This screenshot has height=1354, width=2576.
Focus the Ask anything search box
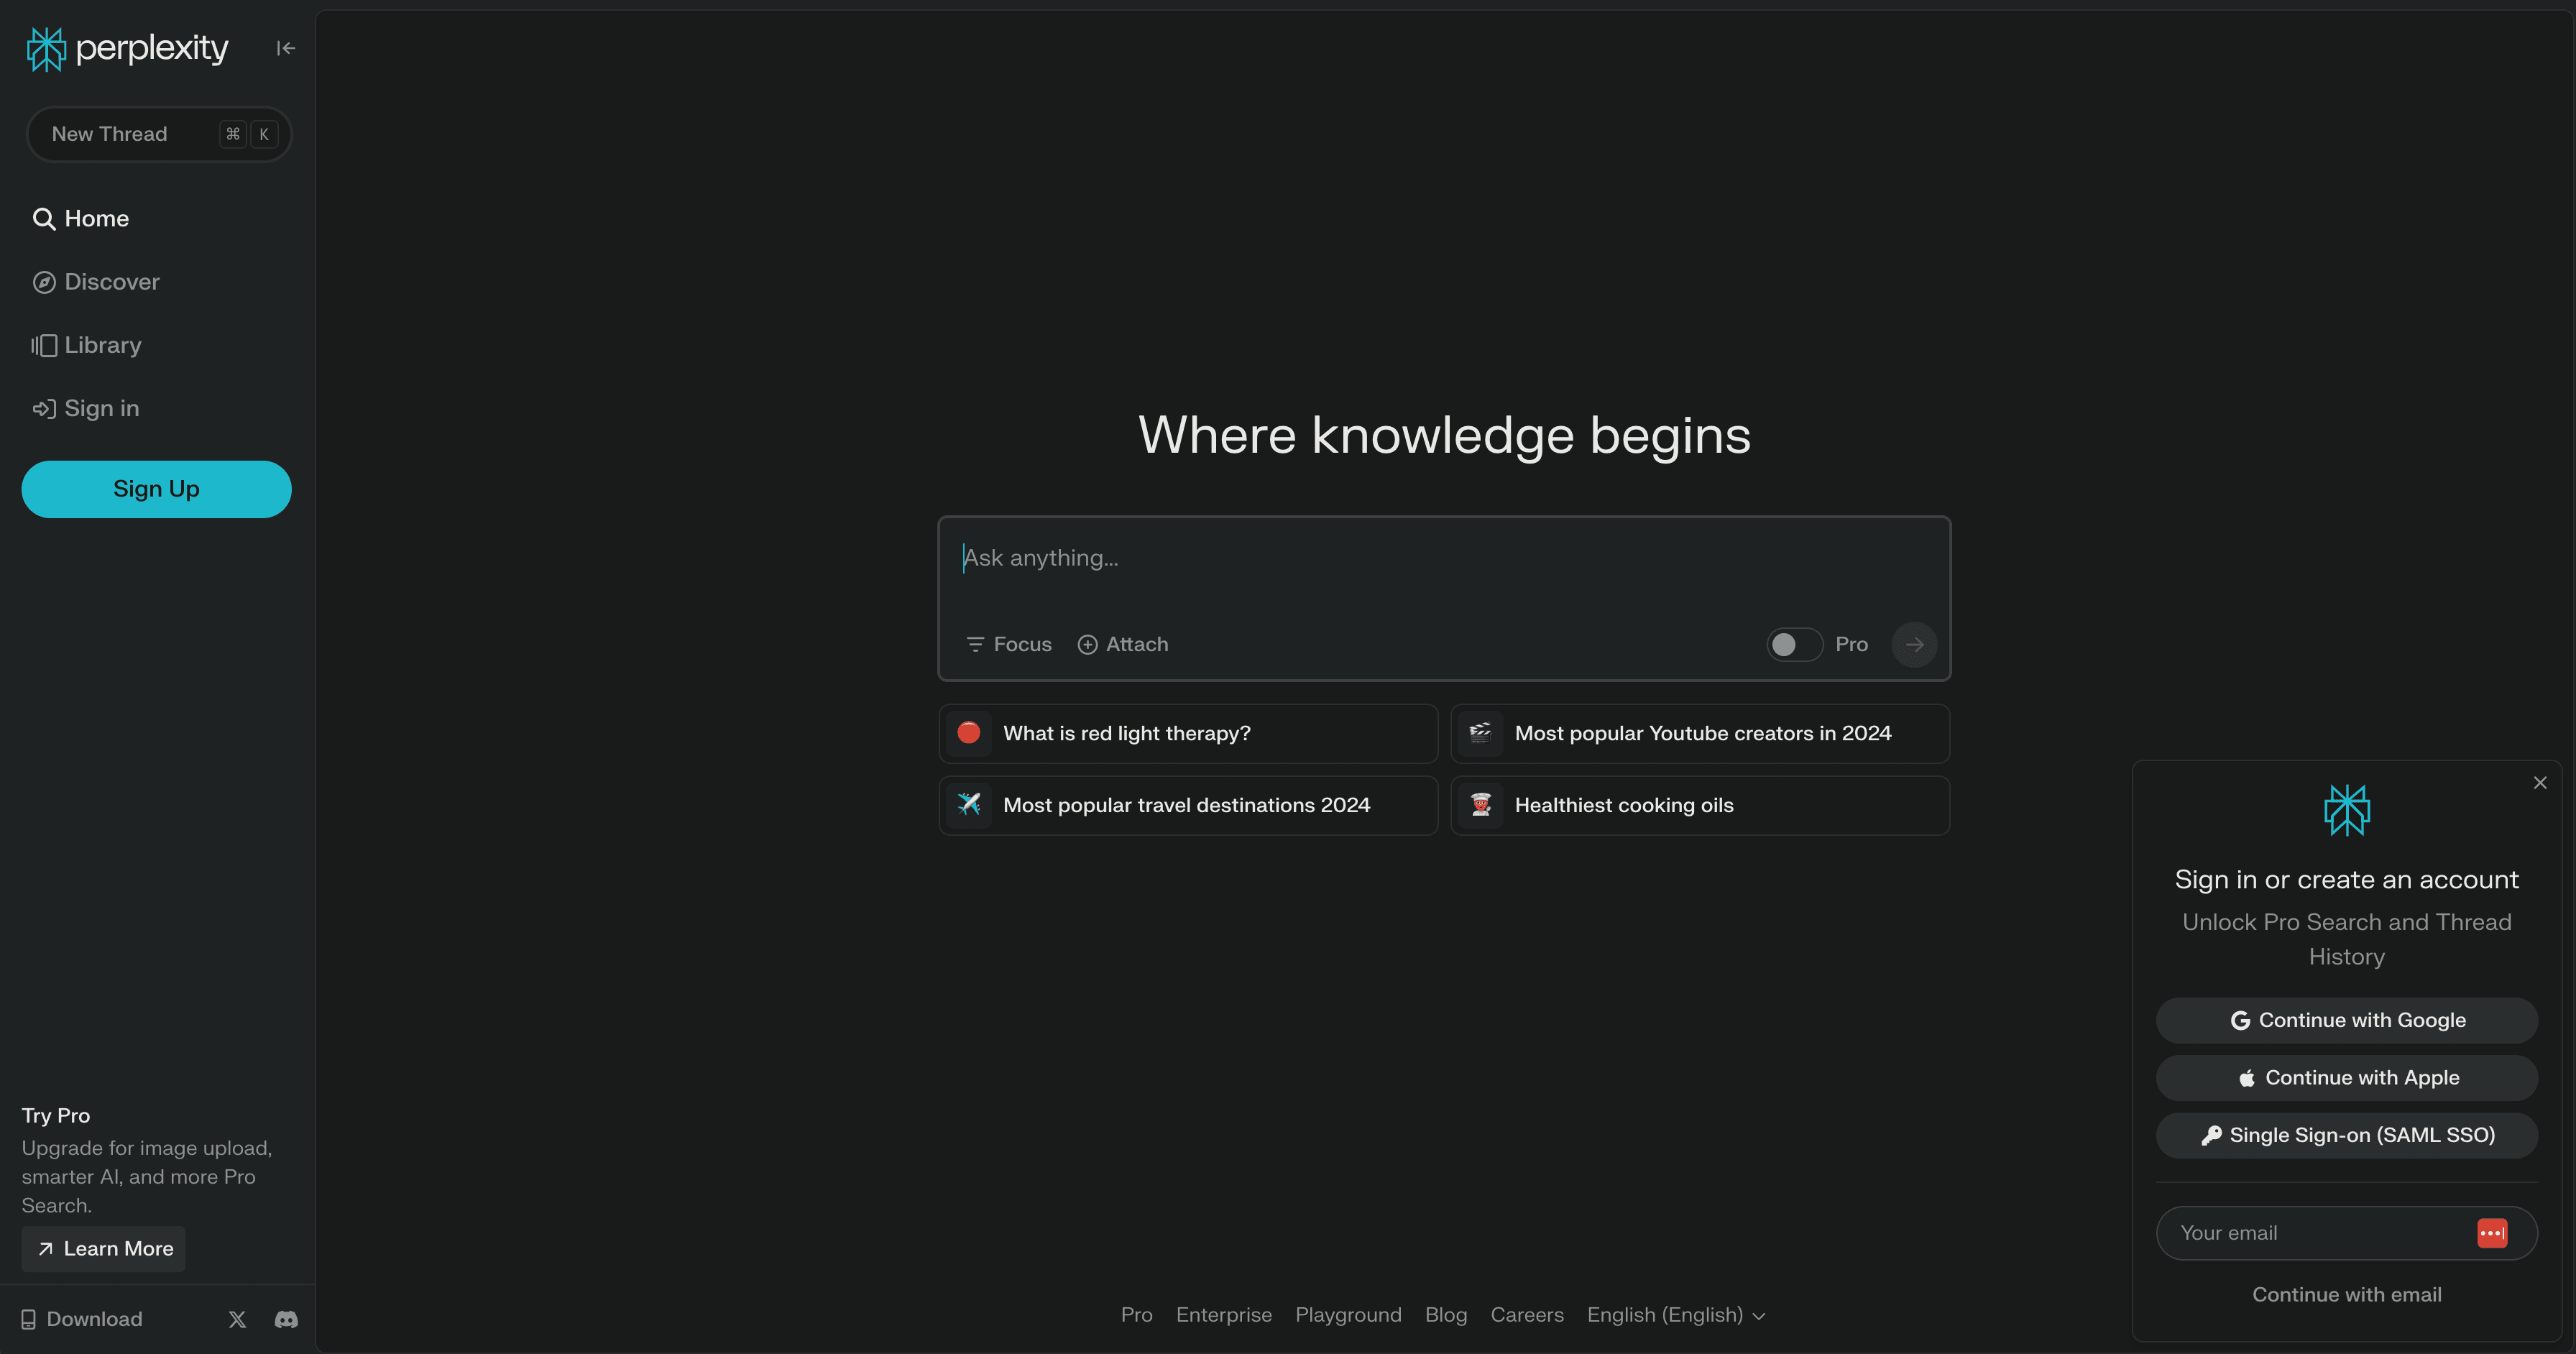point(1444,558)
